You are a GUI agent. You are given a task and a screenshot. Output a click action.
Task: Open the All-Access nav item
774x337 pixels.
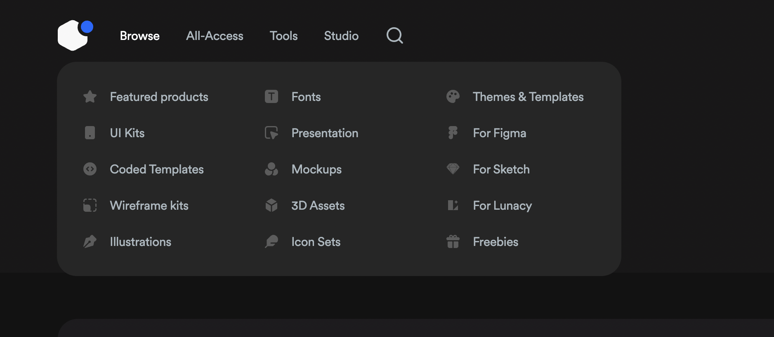tap(215, 36)
